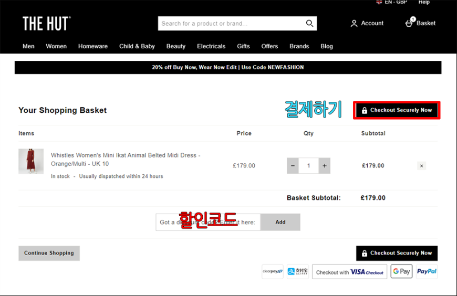Decrease quantity with the minus button
This screenshot has height=296, width=457.
coord(293,166)
